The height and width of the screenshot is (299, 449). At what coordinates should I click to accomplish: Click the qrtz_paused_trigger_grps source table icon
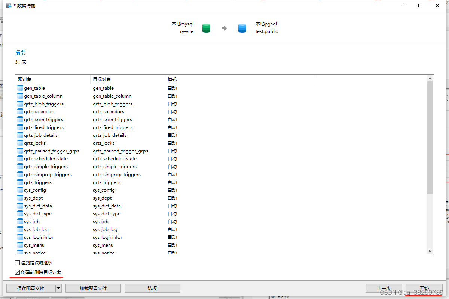pyautogui.click(x=20, y=151)
